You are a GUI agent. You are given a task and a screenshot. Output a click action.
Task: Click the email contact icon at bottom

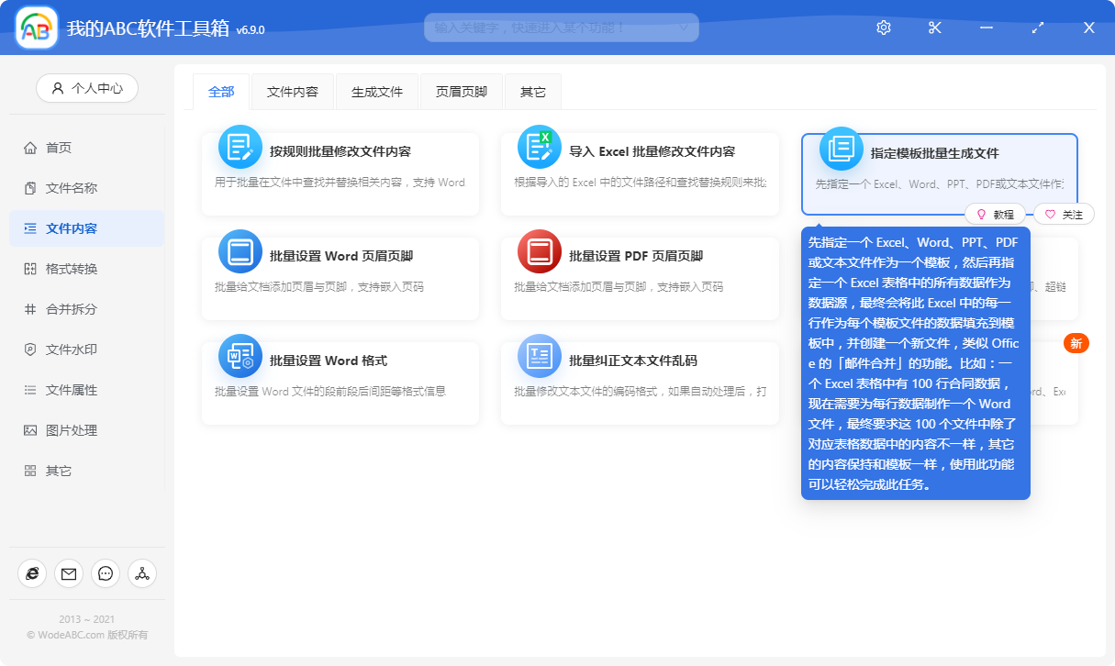pyautogui.click(x=69, y=573)
